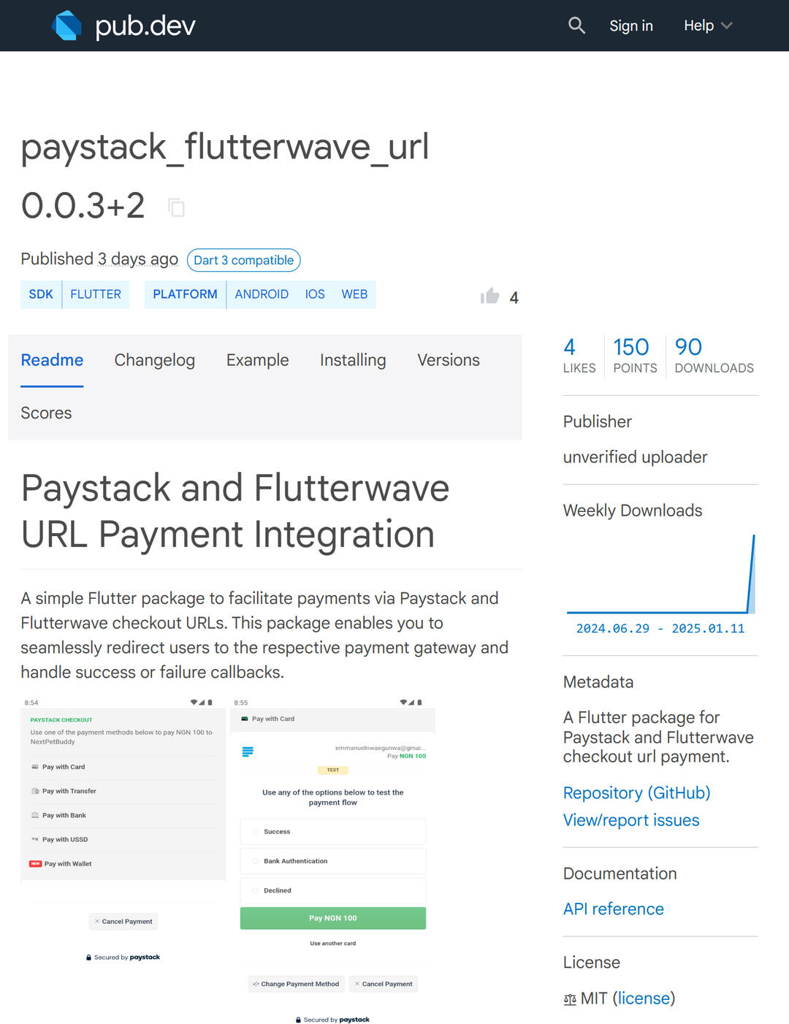Click the '2024.06.29 - 2025.01.11' date range
The width and height of the screenshot is (789, 1024).
660,629
